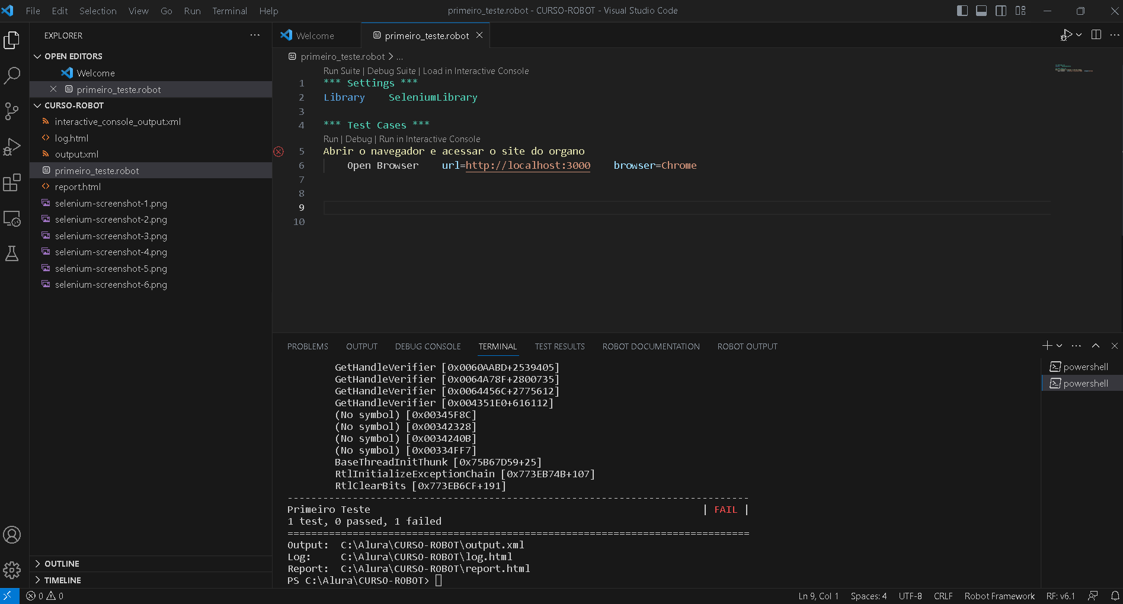Close the bottom panel

click(x=1114, y=346)
